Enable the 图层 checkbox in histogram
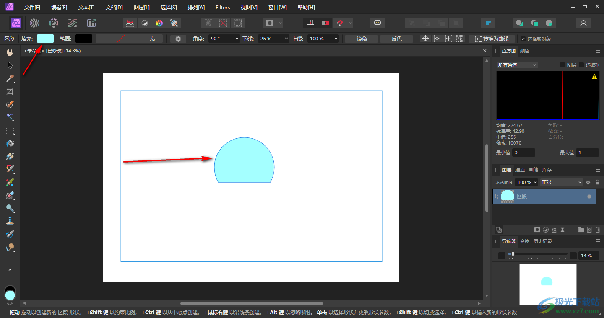Screen dimensions: 604x318 pyautogui.click(x=562, y=65)
